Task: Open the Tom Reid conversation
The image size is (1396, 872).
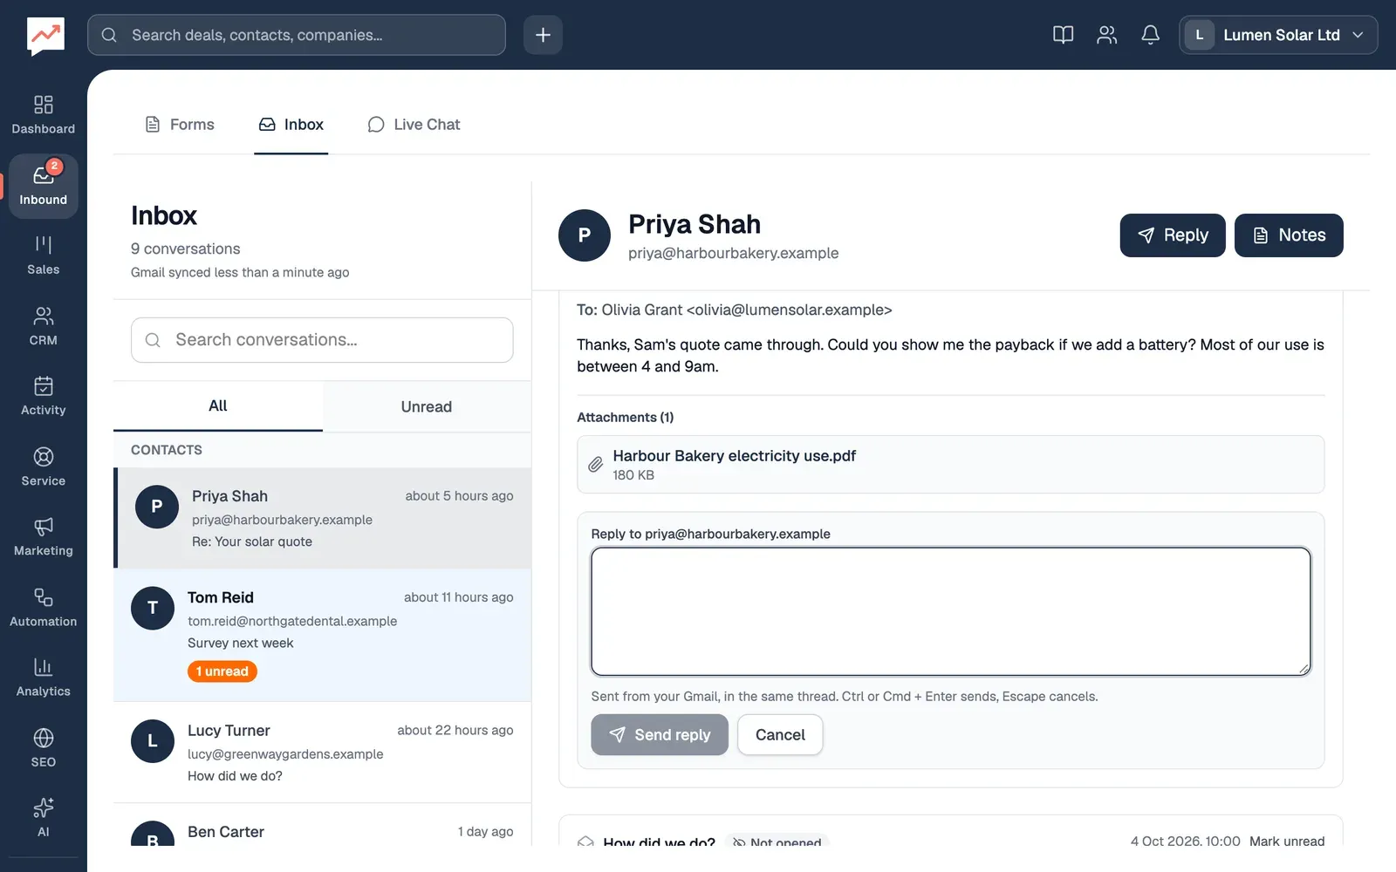Action: 322,635
